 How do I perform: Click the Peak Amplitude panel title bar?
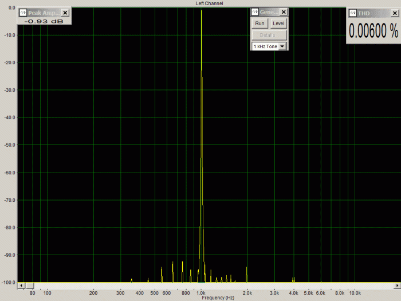pyautogui.click(x=44, y=13)
